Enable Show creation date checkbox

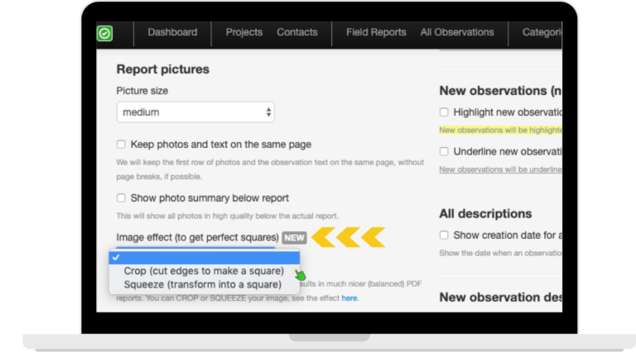[444, 236]
